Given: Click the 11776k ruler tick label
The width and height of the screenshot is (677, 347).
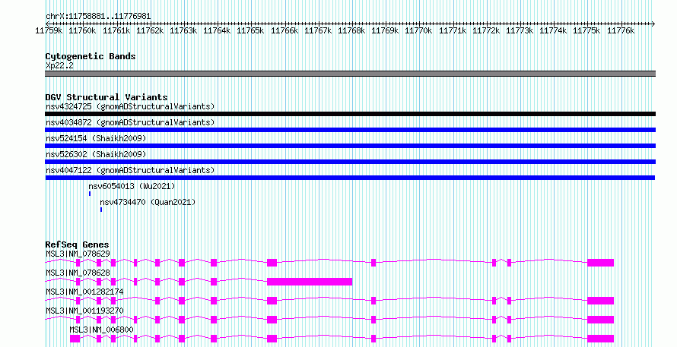Looking at the screenshot, I should 621,30.
